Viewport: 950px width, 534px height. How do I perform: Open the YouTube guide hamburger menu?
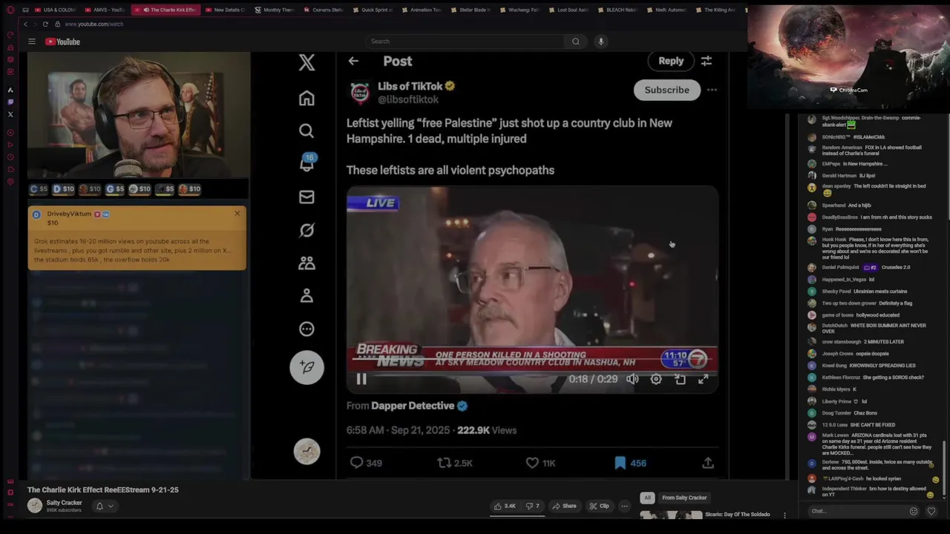pyautogui.click(x=32, y=42)
